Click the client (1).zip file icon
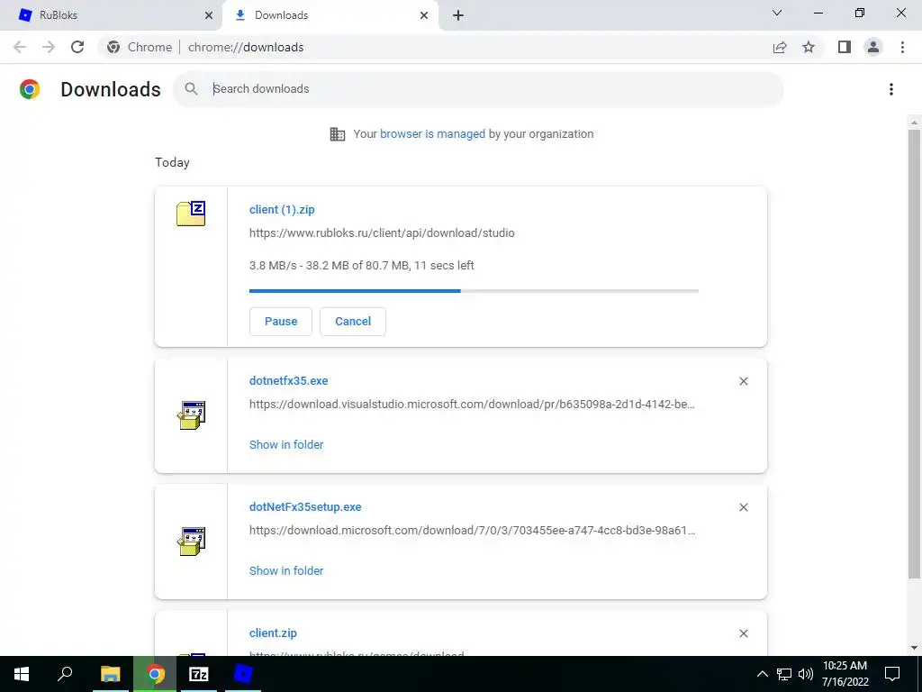This screenshot has width=922, height=692. click(x=191, y=213)
